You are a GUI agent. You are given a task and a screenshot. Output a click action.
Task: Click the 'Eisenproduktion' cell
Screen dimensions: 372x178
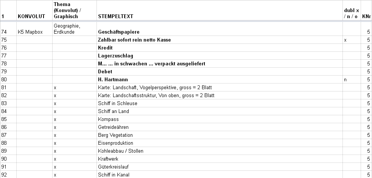pos(219,143)
